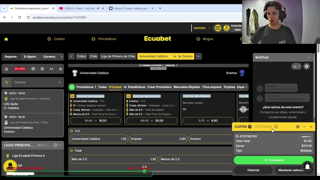Bet on Empate at 3.80
The height and width of the screenshot is (180, 320).
(x=158, y=139)
